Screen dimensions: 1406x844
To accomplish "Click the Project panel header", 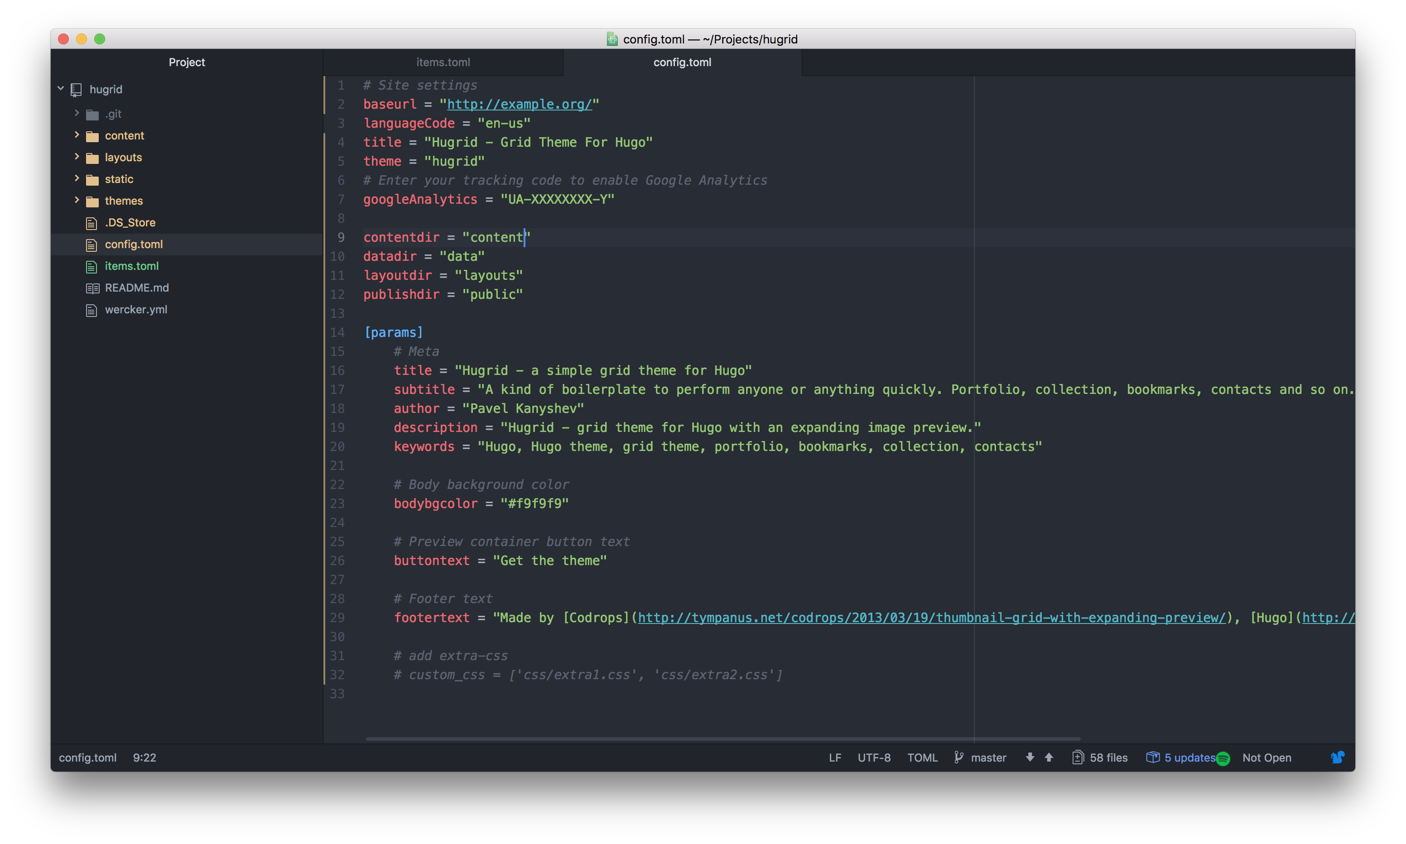I will point(187,62).
